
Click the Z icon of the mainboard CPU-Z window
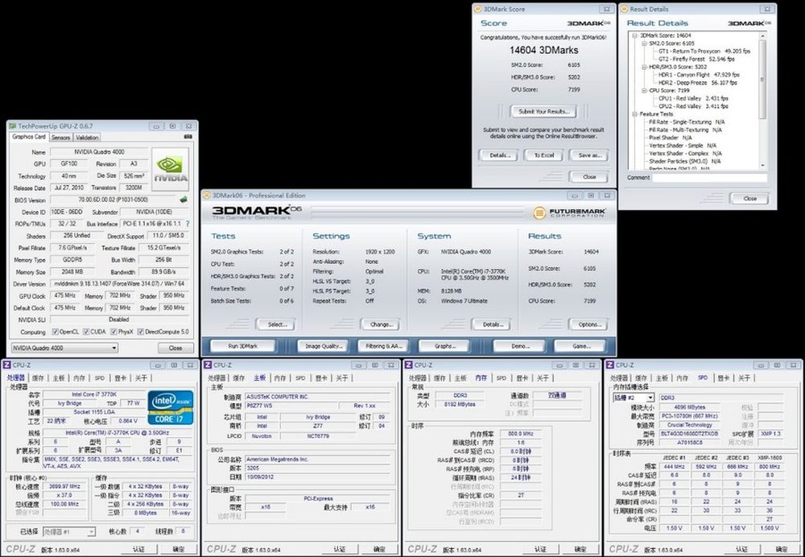point(208,365)
